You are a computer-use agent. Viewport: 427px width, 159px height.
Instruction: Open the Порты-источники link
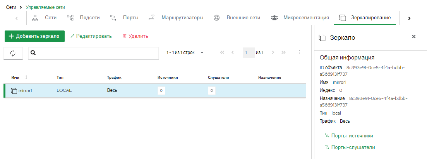pos(352,136)
